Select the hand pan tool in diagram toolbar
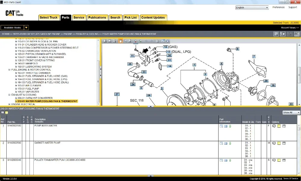The width and height of the screenshot is (301, 181). [x=120, y=41]
